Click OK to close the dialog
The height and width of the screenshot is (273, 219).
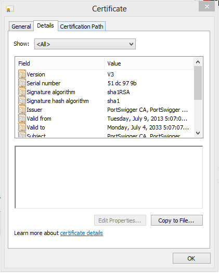point(191,258)
